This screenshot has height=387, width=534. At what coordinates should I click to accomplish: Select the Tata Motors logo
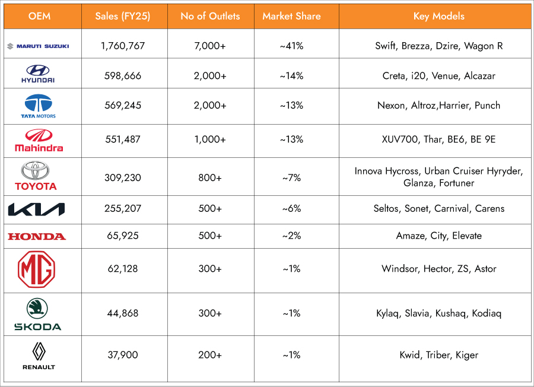point(38,106)
